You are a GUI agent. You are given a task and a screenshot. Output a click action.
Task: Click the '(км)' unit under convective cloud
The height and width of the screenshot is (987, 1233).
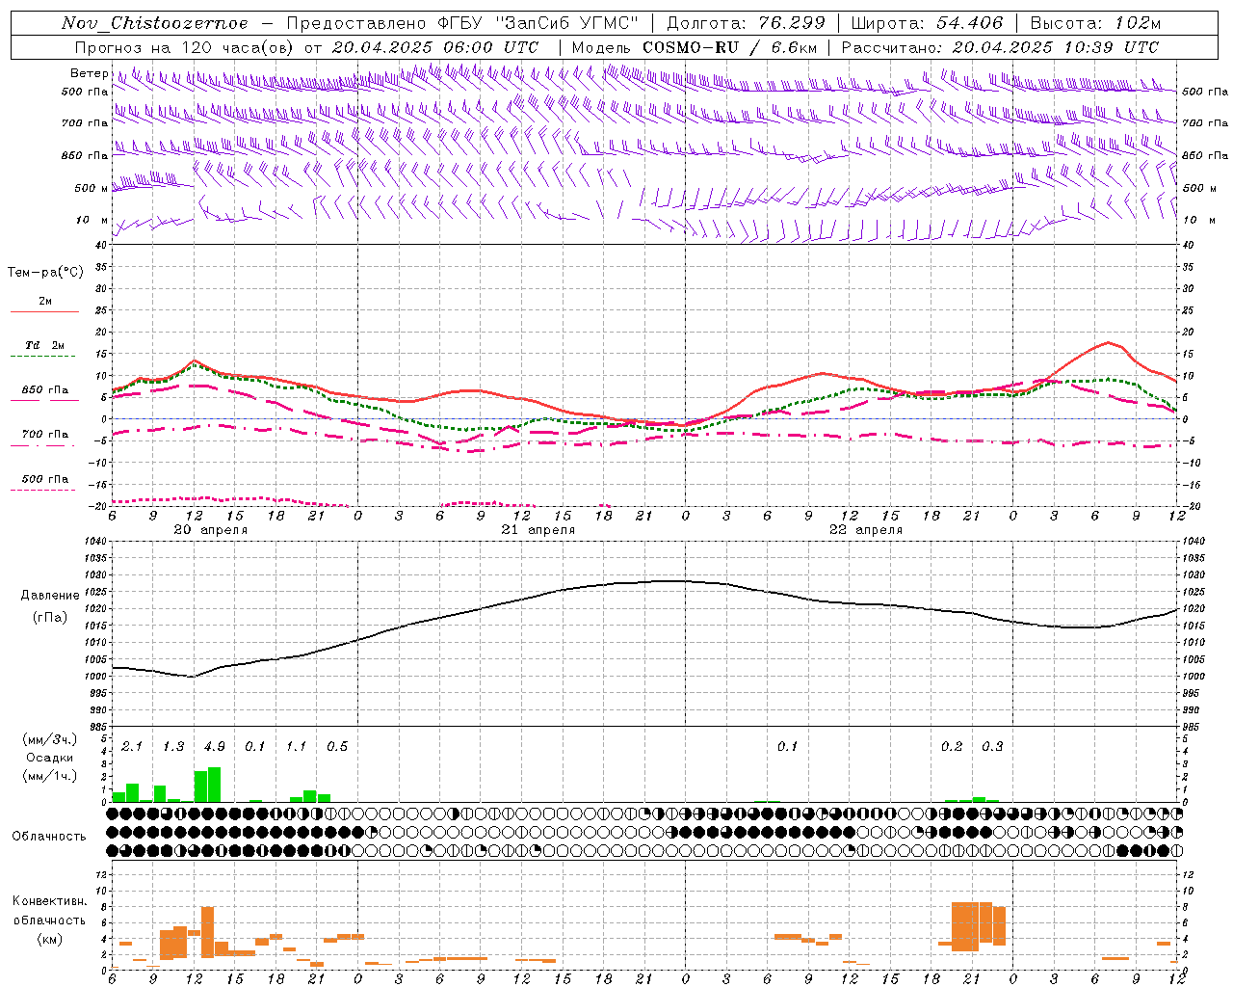click(49, 939)
